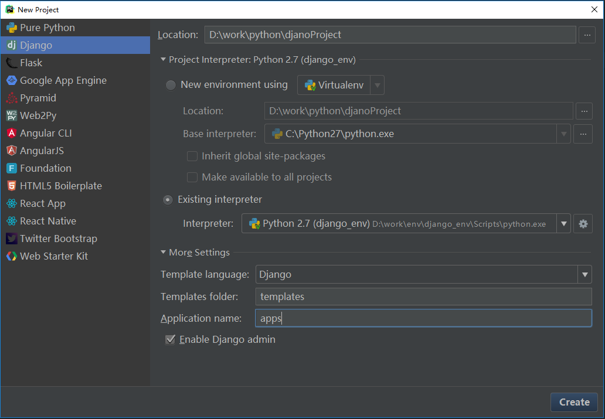The width and height of the screenshot is (605, 419).
Task: Browse for project Location folder
Action: pyautogui.click(x=587, y=35)
